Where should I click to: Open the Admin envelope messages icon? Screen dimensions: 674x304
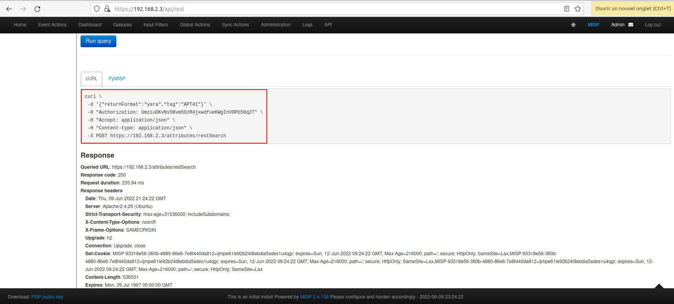click(x=631, y=25)
